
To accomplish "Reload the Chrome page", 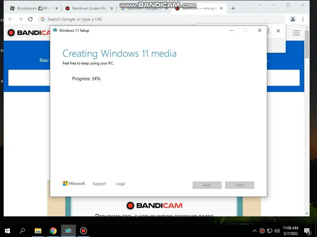I will tap(30, 19).
